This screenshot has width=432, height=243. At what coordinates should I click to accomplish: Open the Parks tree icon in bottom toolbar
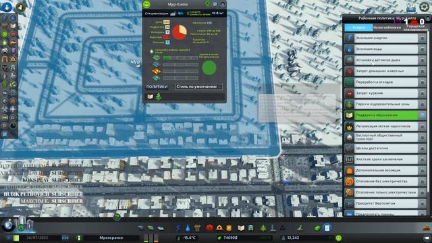click(263, 228)
